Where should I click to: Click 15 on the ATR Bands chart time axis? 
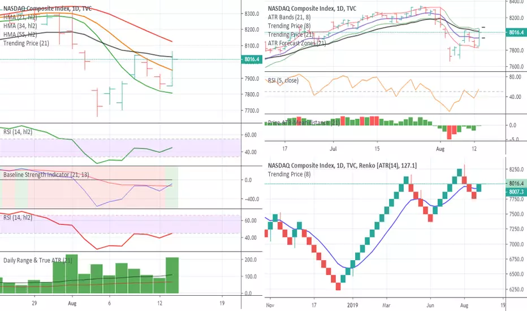tap(377, 149)
